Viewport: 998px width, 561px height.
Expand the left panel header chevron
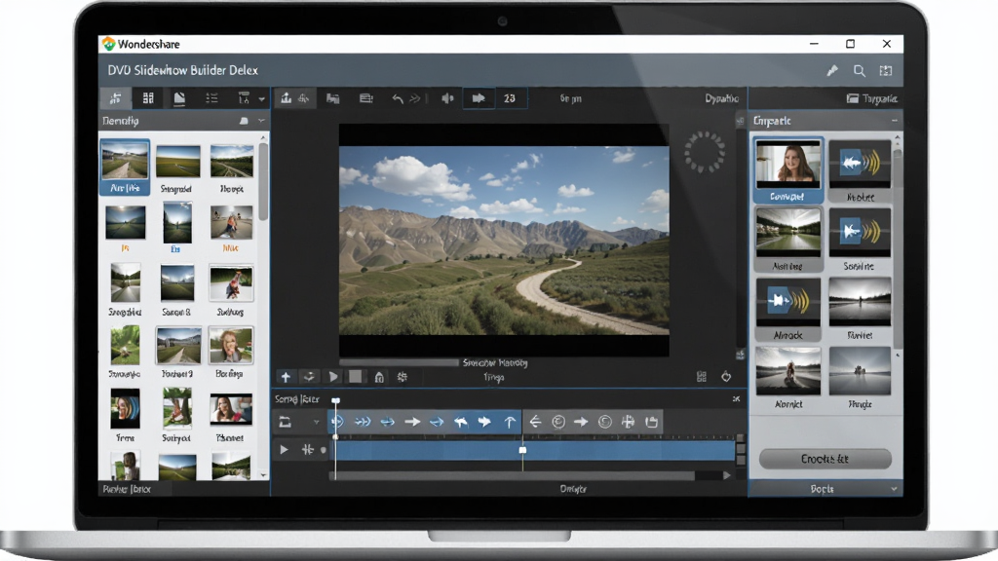(261, 120)
